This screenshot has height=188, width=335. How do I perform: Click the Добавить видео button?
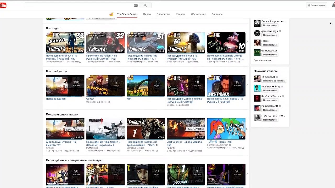tap(316, 5)
